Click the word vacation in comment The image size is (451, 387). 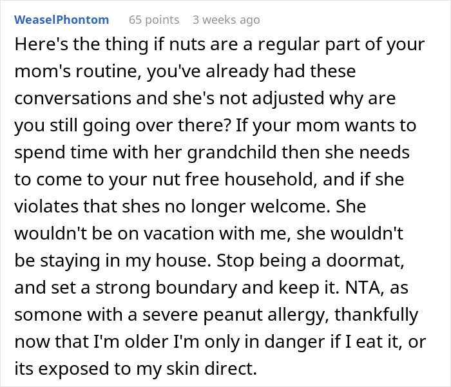point(178,233)
